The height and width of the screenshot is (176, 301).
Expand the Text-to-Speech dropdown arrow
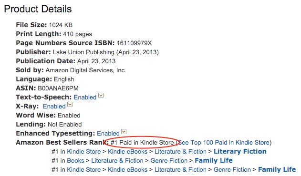tap(101, 96)
